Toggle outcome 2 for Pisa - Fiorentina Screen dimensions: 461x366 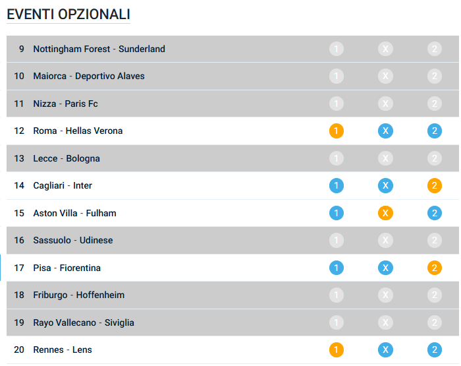click(x=434, y=268)
